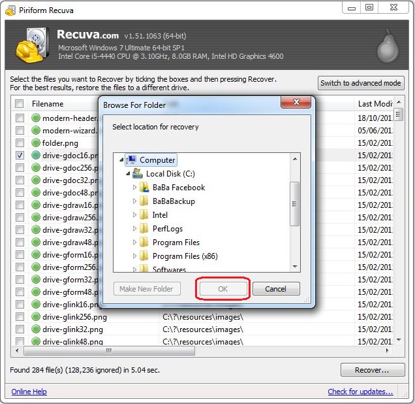
Task: Select Local Disk (C:) in tree
Action: [x=170, y=174]
